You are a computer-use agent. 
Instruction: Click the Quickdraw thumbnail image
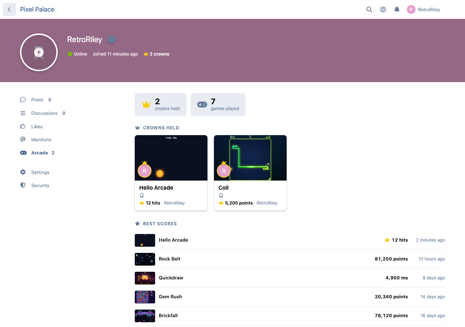(145, 278)
